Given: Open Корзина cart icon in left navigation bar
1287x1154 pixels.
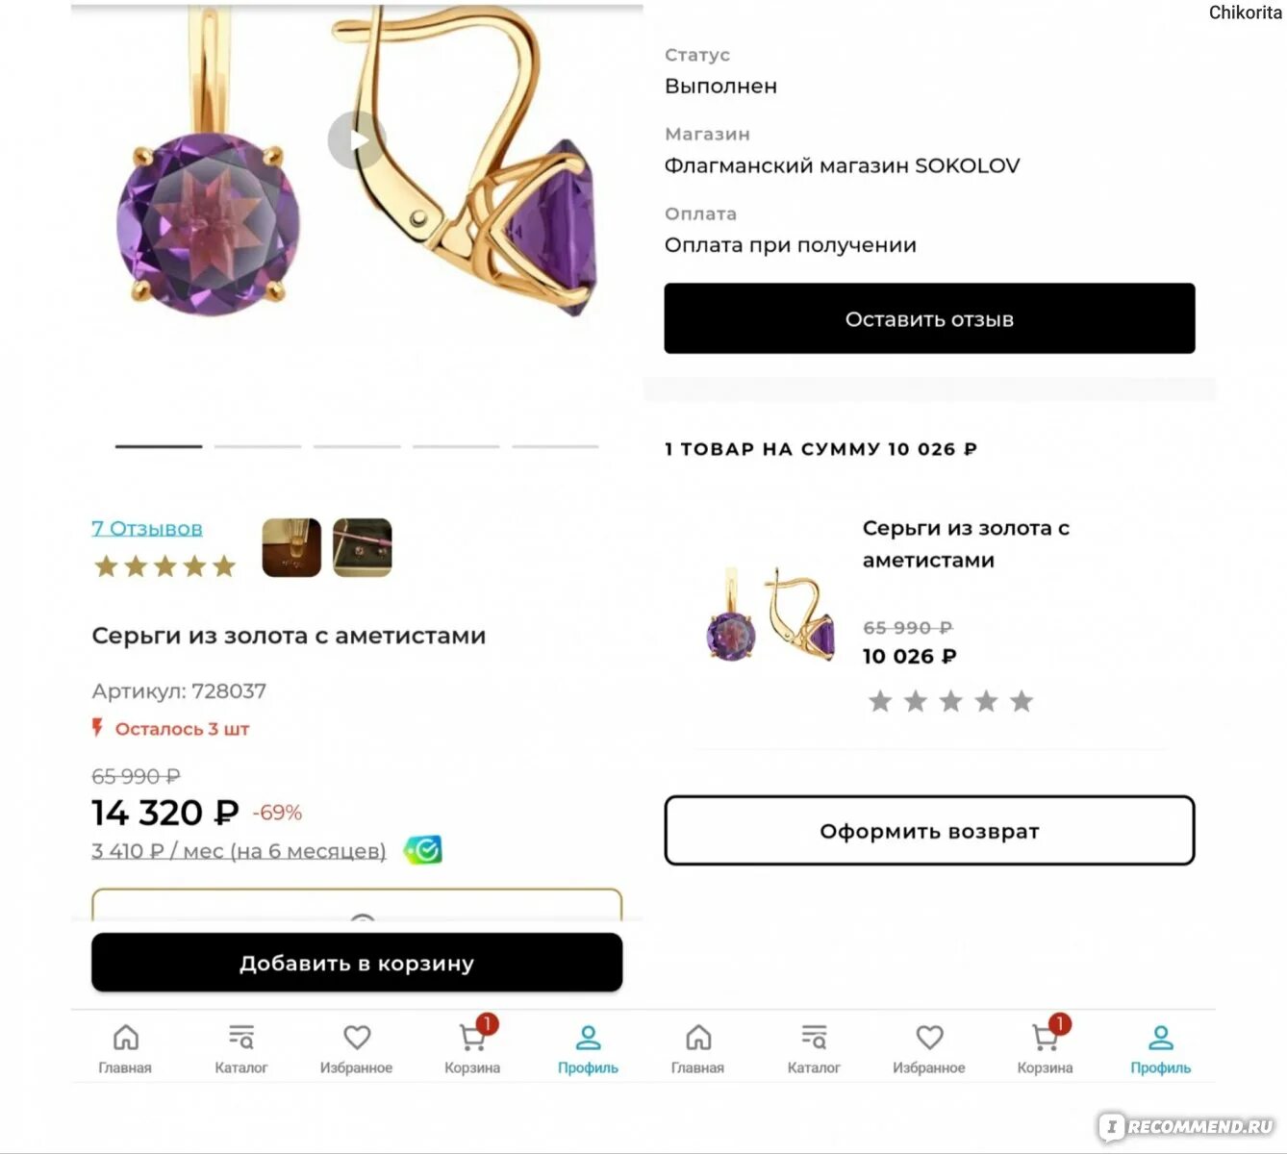Looking at the screenshot, I should pyautogui.click(x=471, y=1039).
